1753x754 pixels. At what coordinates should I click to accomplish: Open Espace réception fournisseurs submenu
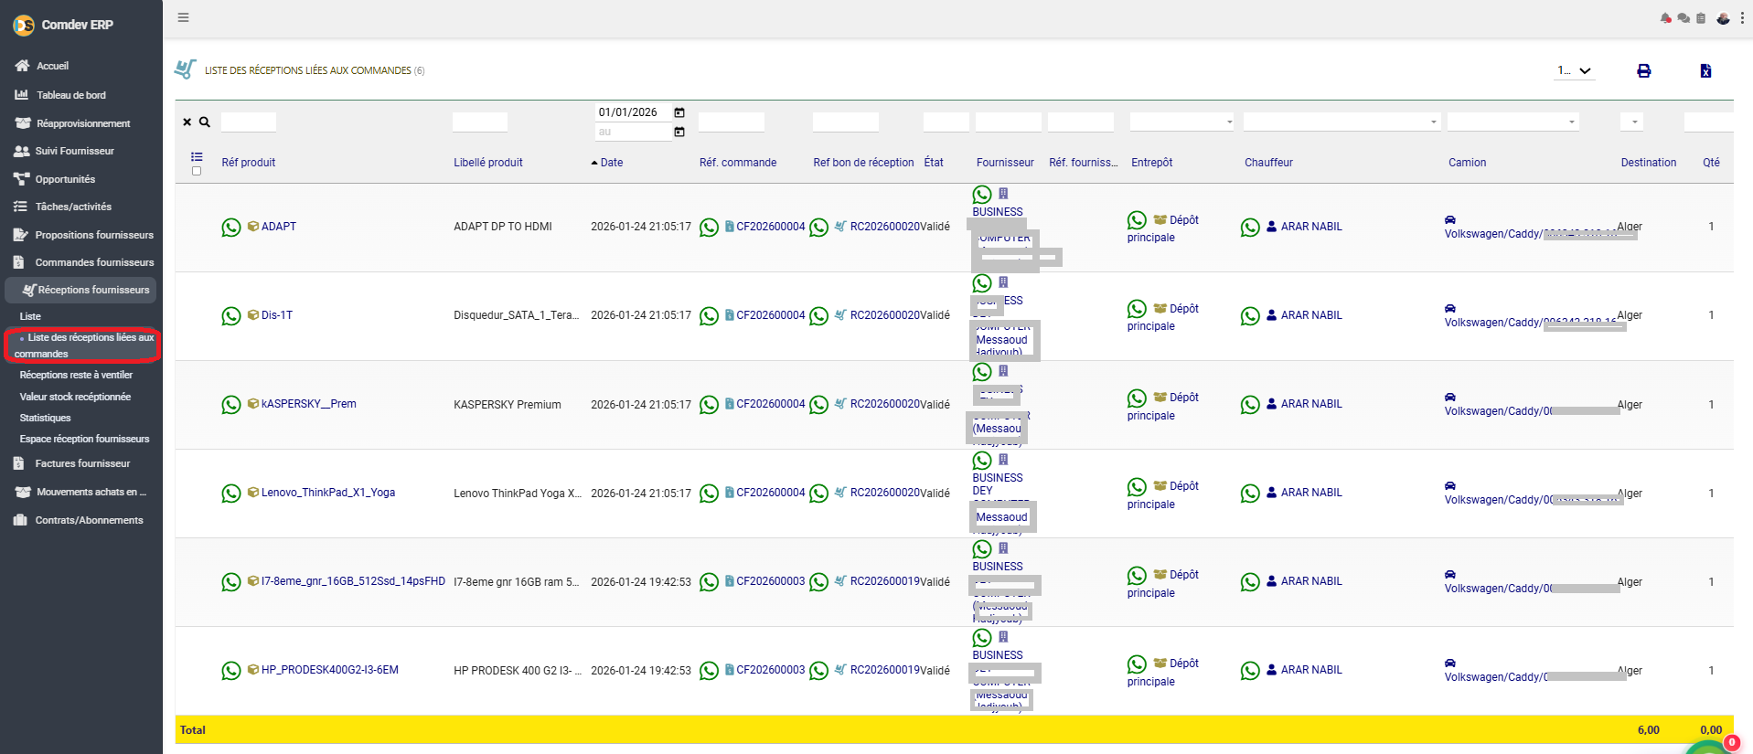84,439
